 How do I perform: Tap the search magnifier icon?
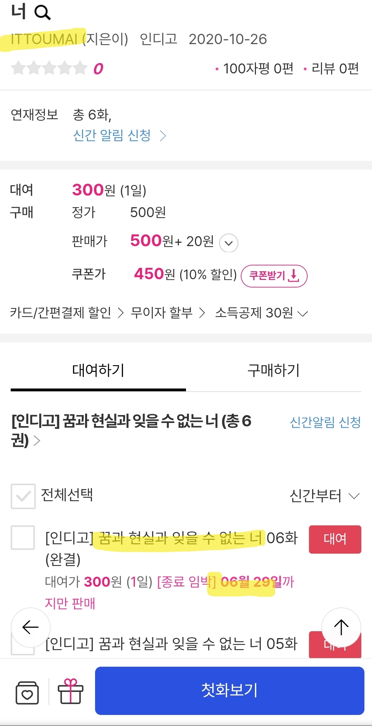[42, 13]
